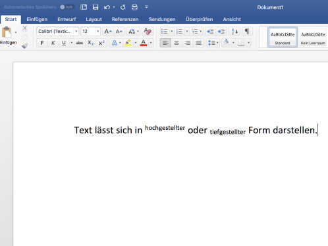
Task: Toggle strikethrough abc formatting
Action: point(80,43)
